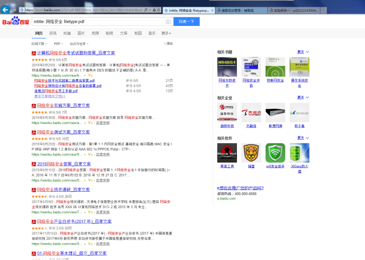
Task: Expand the 相关软件 section with 展开
Action: [x=303, y=138]
